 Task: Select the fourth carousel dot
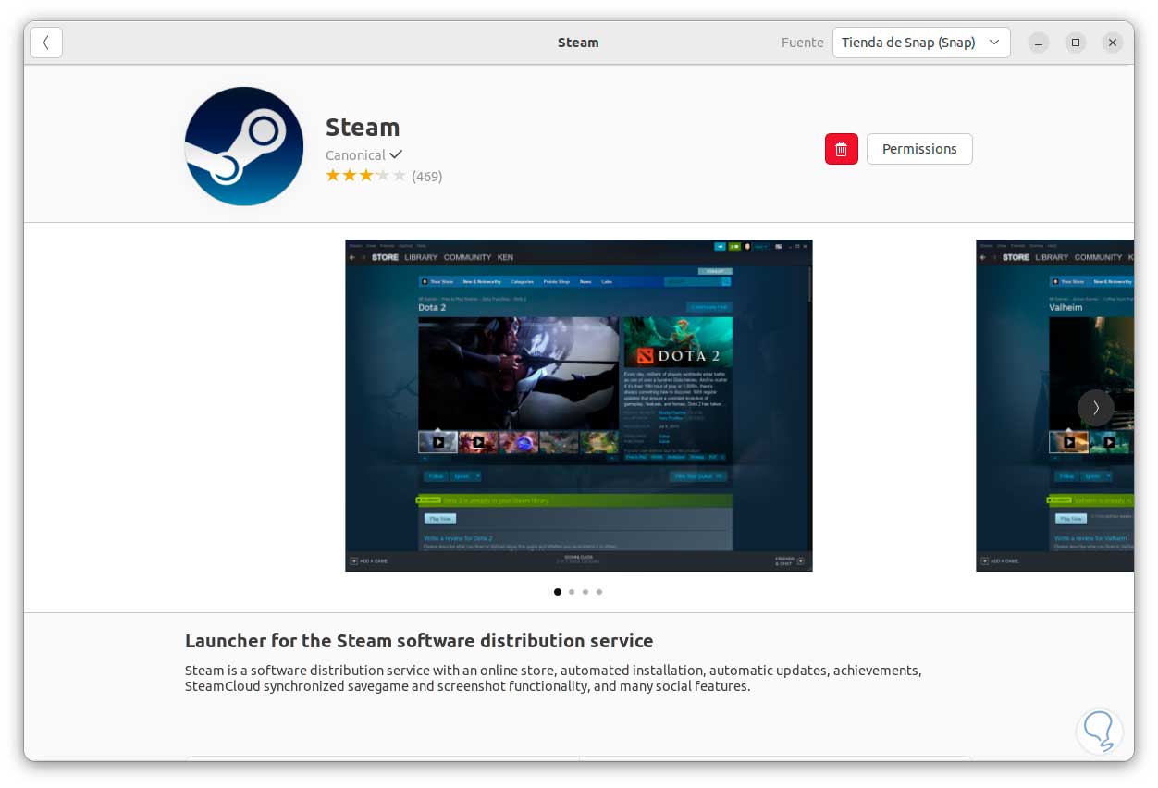coord(599,592)
